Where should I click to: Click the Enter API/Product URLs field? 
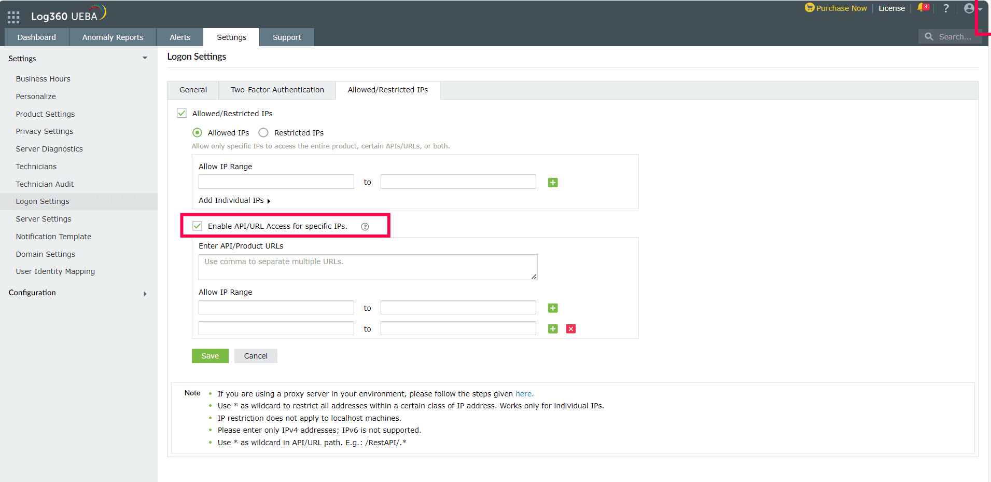click(368, 266)
